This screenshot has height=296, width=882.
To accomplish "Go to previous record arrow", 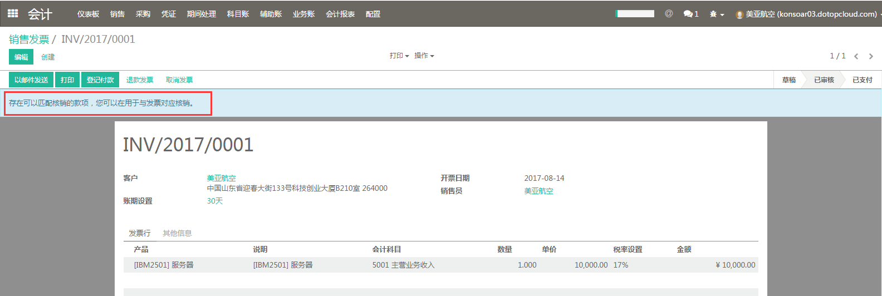I will [x=856, y=56].
